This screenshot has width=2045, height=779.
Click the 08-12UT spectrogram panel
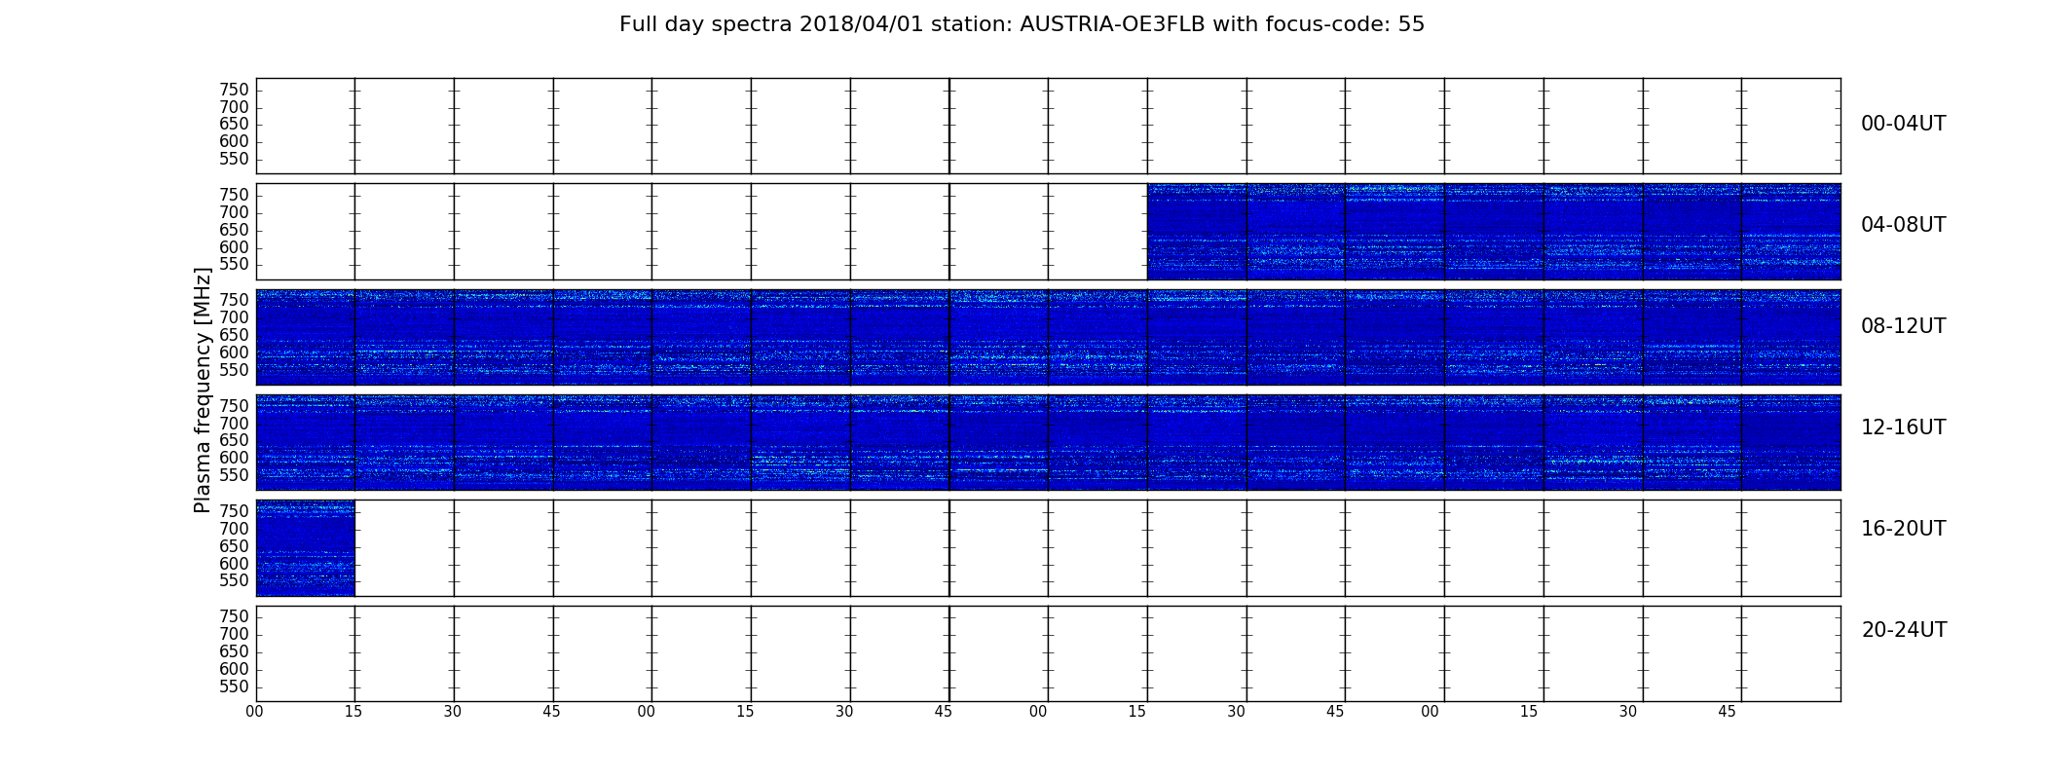click(x=1048, y=337)
